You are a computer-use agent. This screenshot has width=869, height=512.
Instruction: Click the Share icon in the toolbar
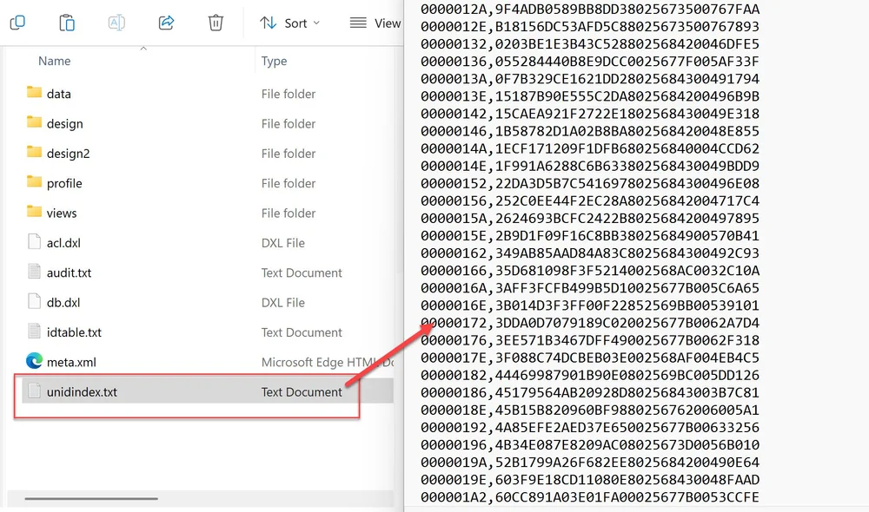166,23
